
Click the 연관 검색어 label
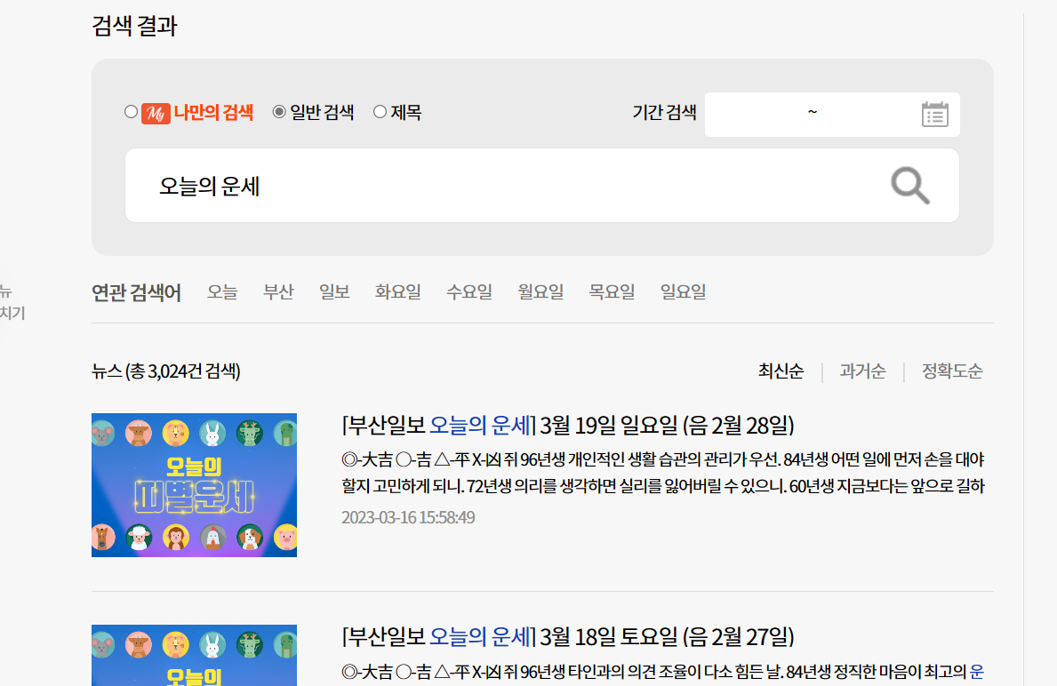point(136,292)
